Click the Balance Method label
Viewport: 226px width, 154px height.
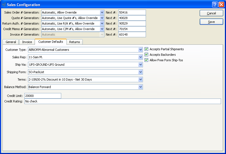coord(15,87)
